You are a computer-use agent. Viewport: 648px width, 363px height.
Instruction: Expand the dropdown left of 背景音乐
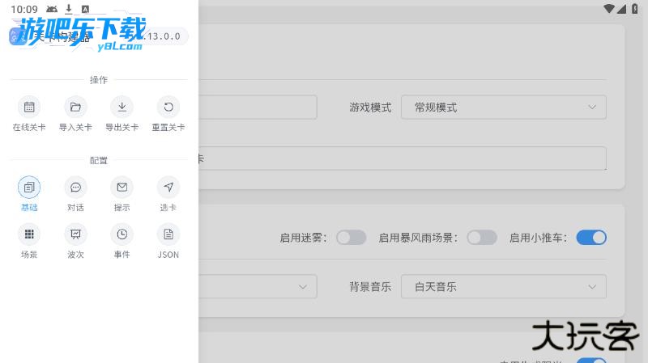(258, 286)
